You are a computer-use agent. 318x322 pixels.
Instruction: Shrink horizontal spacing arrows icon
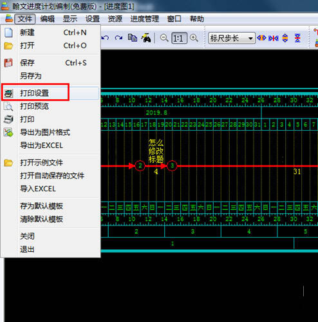coord(274,38)
